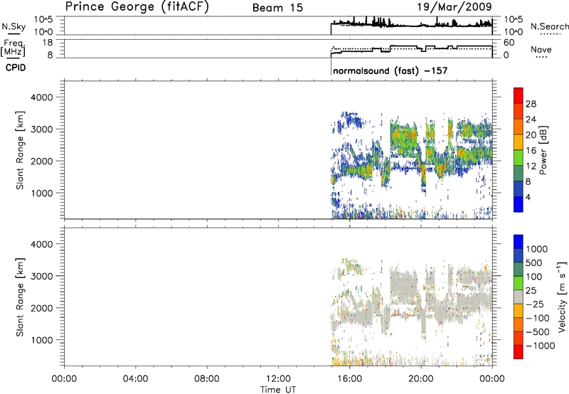
Task: Click the '12:00' time axis label
Action: [278, 379]
